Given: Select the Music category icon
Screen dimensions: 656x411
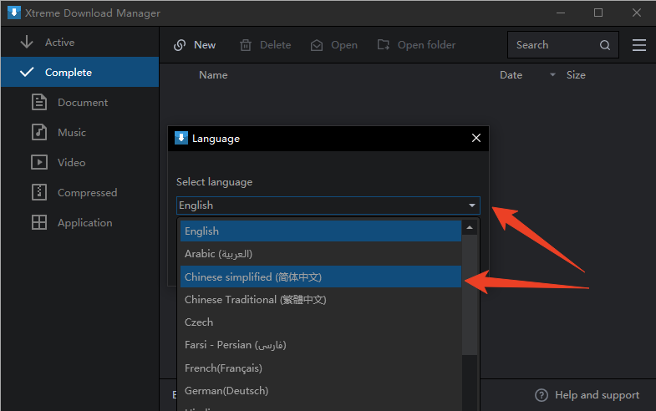Looking at the screenshot, I should (39, 133).
